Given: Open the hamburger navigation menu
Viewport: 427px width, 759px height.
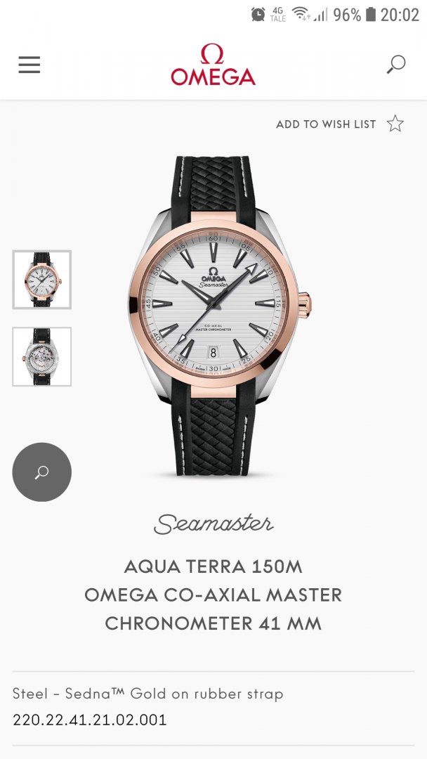Looking at the screenshot, I should [x=29, y=65].
